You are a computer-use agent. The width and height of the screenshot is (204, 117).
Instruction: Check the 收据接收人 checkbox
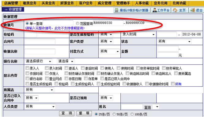point(124,84)
